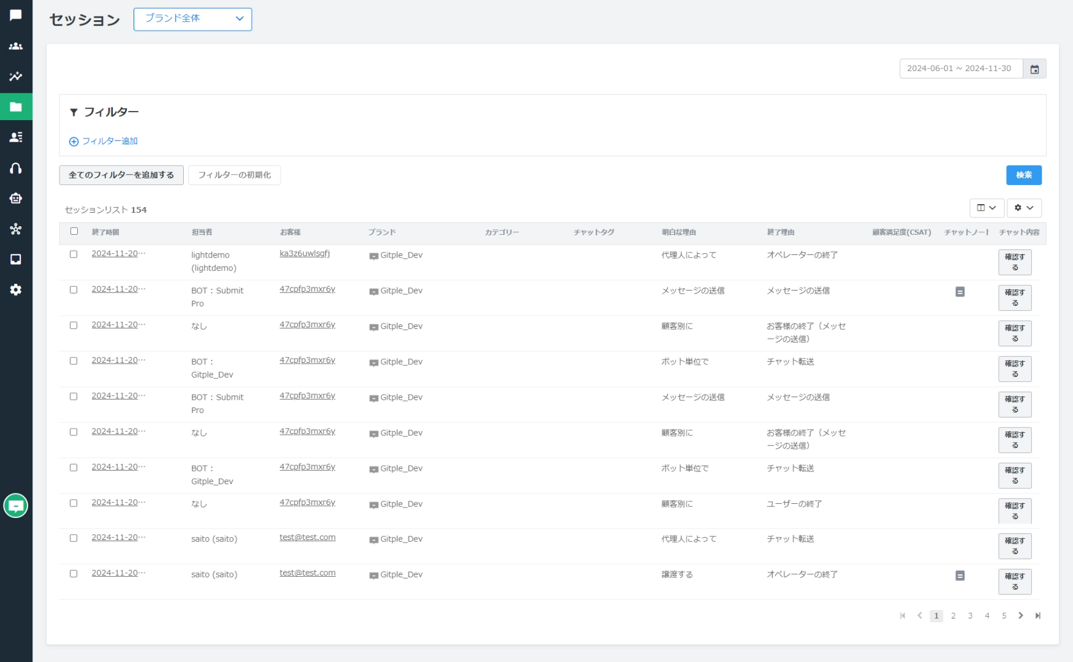
Task: Click the 顧客満足度(CSAT) column header
Action: (x=901, y=232)
